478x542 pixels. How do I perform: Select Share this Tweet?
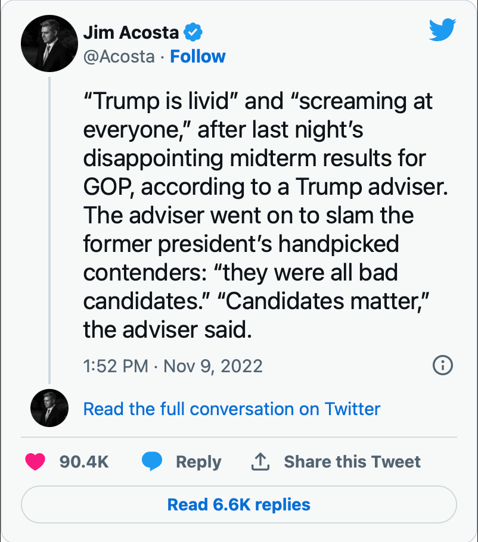(352, 462)
